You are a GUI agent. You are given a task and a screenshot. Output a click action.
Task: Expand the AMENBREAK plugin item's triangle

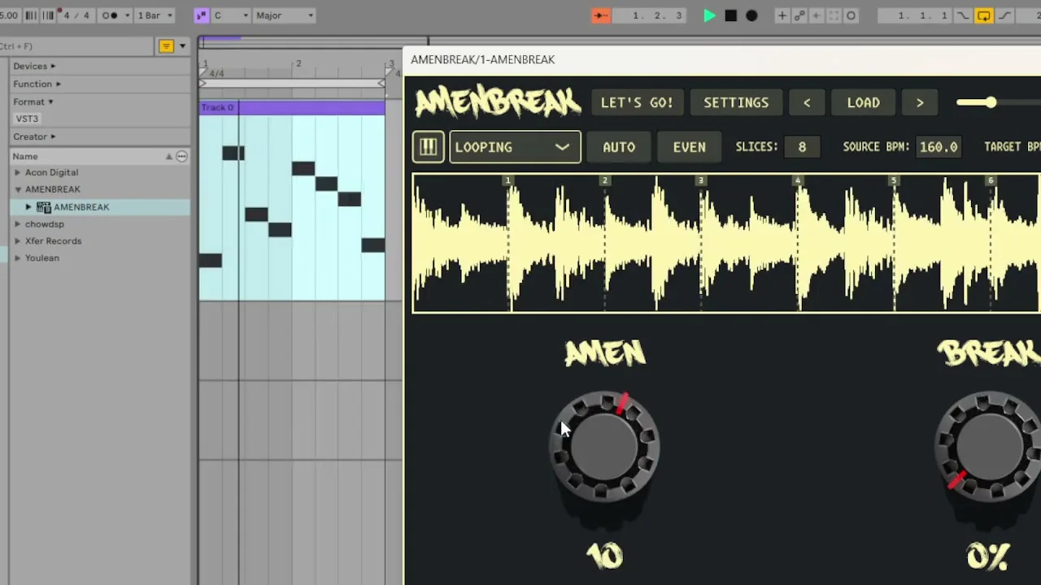pos(28,207)
